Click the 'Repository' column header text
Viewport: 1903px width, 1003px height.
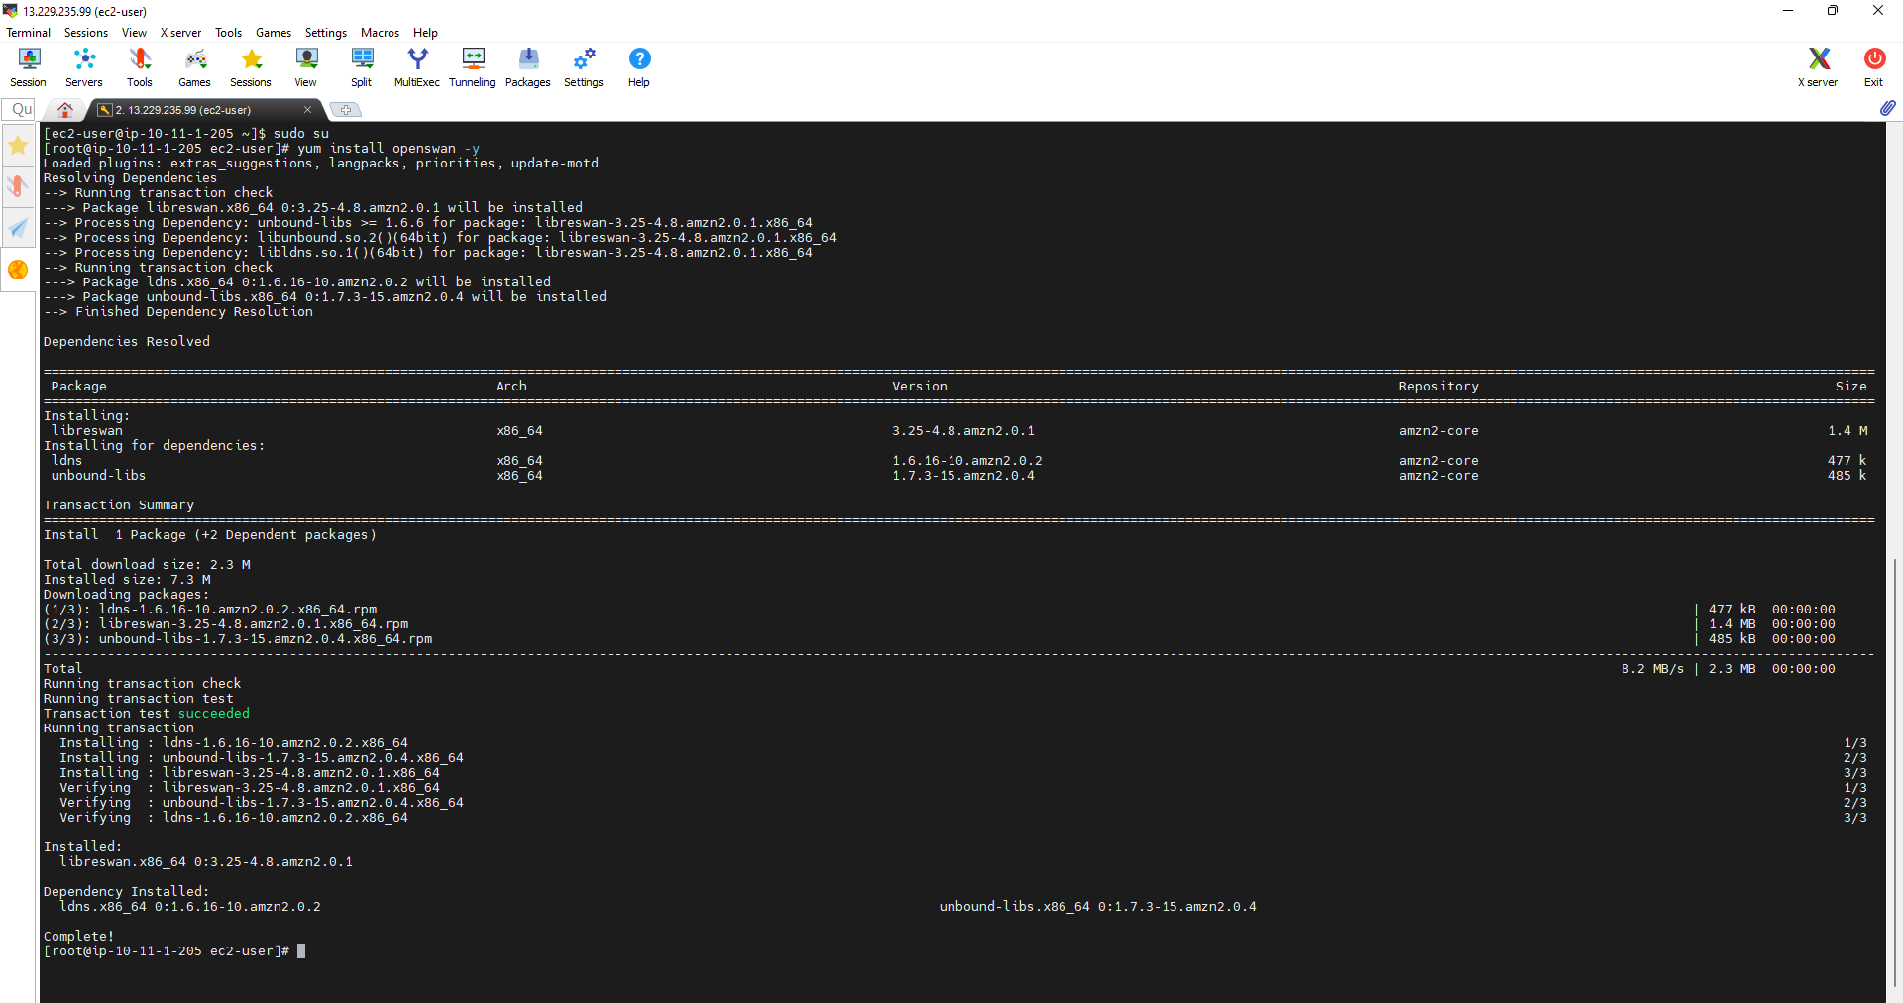pos(1439,387)
